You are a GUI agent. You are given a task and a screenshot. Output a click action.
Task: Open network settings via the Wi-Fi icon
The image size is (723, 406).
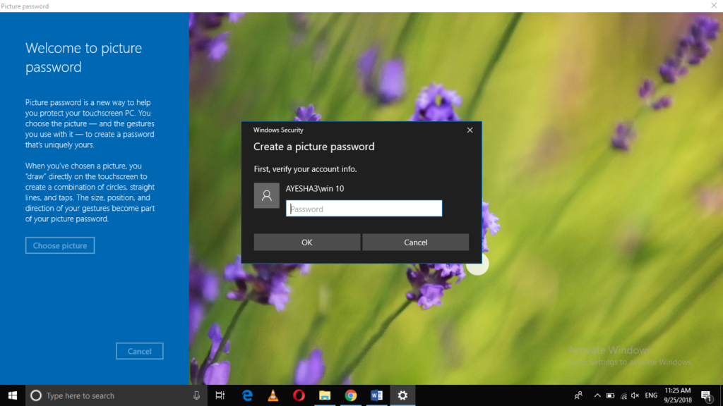pyautogui.click(x=623, y=395)
